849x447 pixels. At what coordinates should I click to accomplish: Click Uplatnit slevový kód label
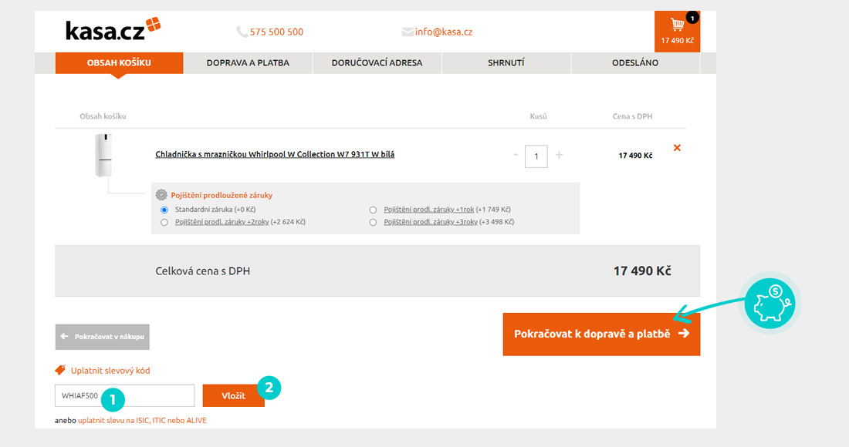point(110,371)
